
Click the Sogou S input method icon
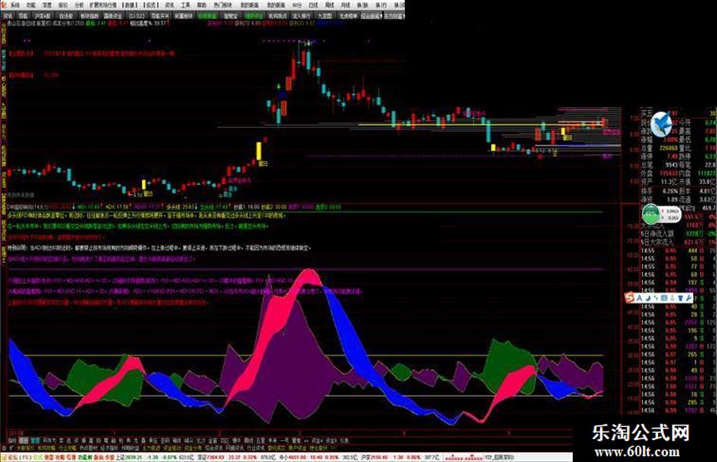(x=631, y=298)
